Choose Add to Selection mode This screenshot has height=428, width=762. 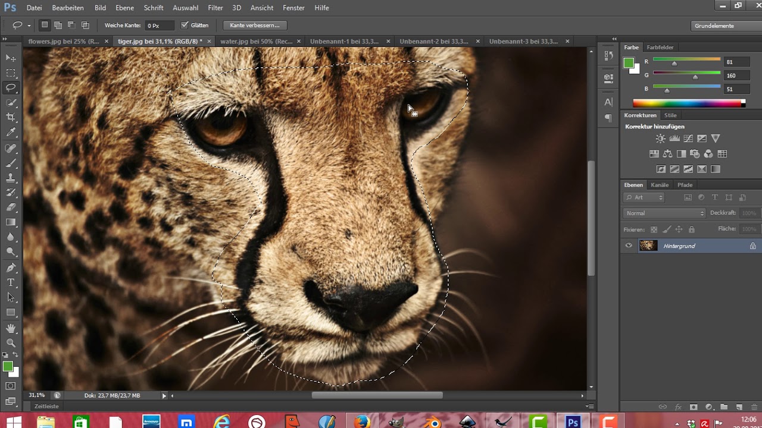[58, 25]
